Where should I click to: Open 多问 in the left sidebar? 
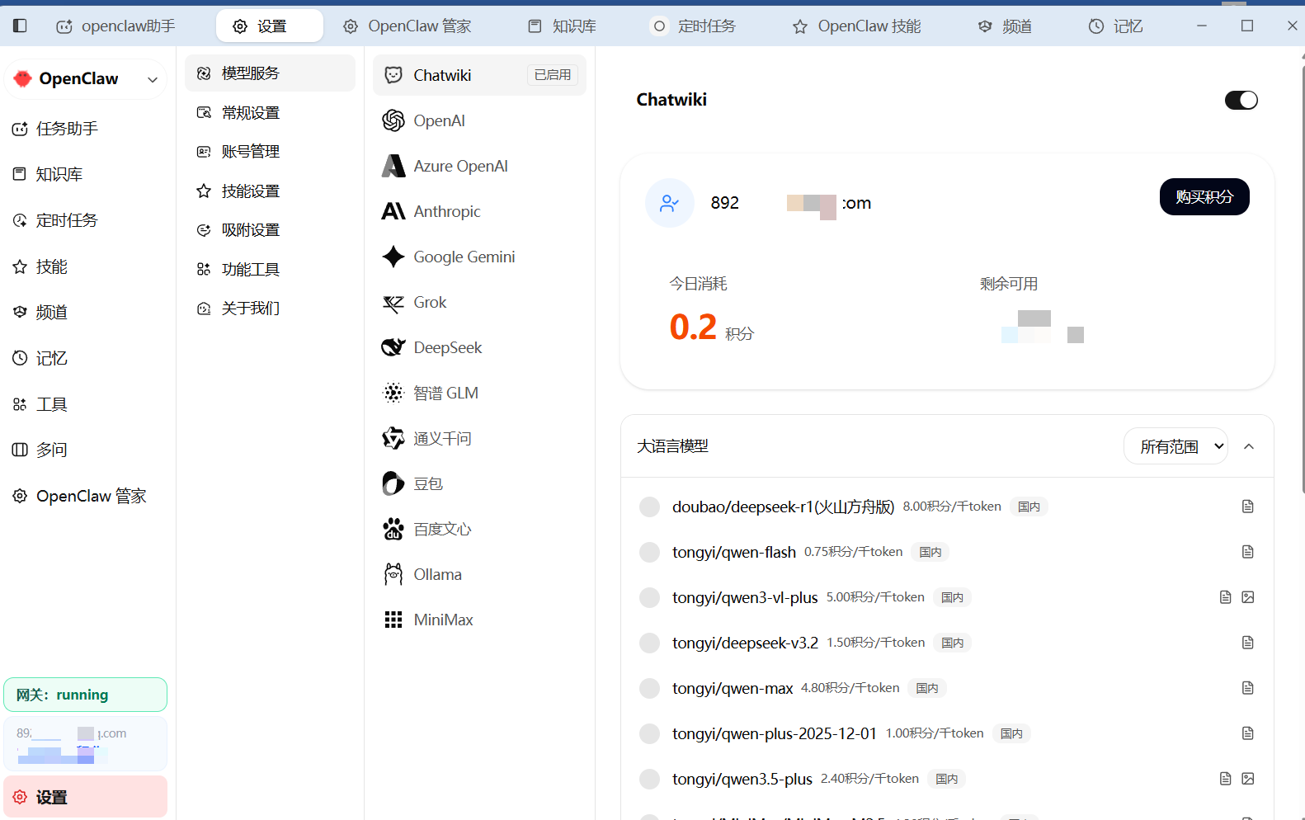[x=86, y=450]
